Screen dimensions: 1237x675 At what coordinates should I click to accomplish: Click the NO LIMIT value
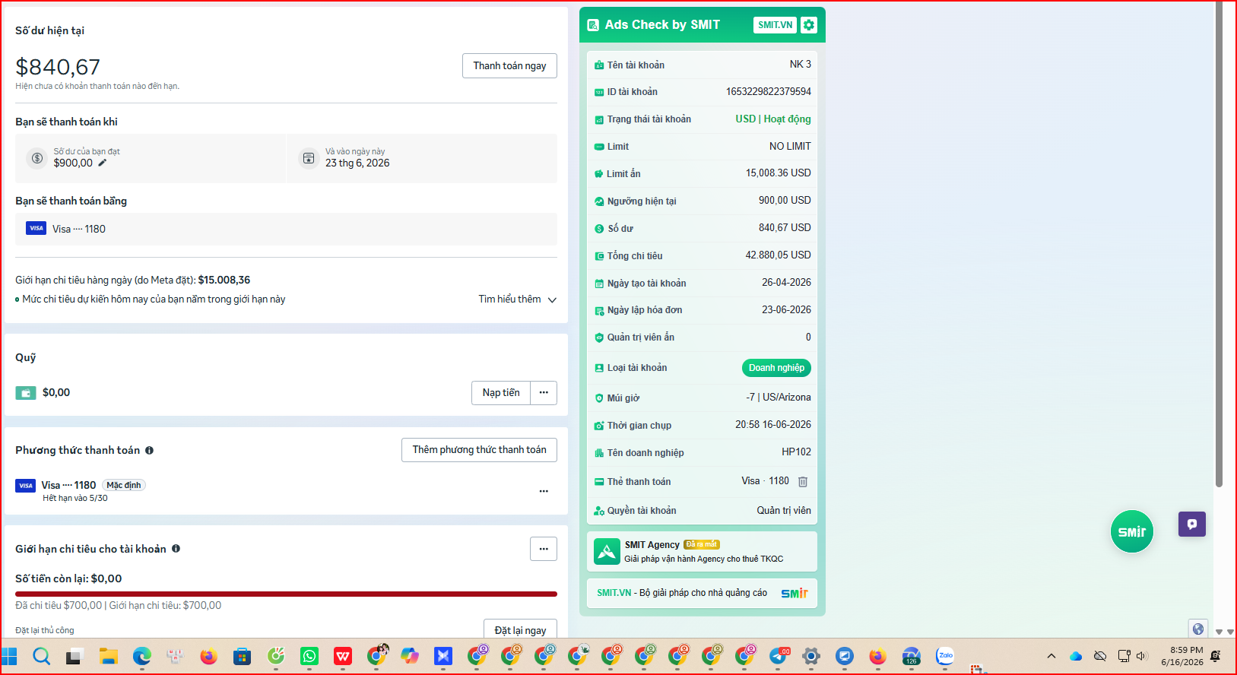point(790,147)
